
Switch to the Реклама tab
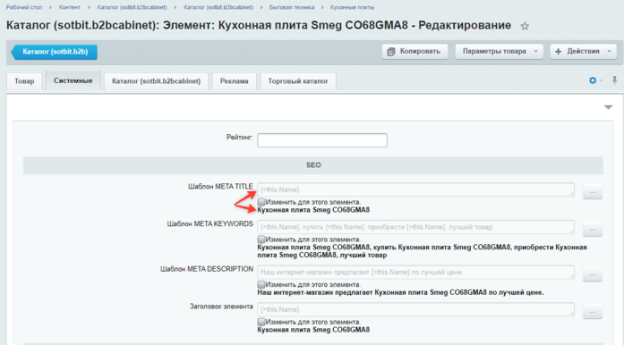tap(234, 81)
